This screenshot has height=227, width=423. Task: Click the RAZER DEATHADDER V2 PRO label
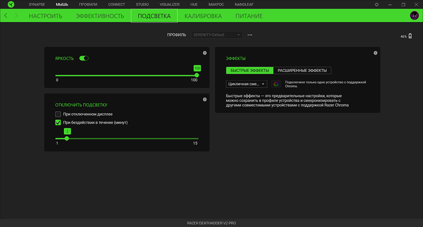coord(211,223)
